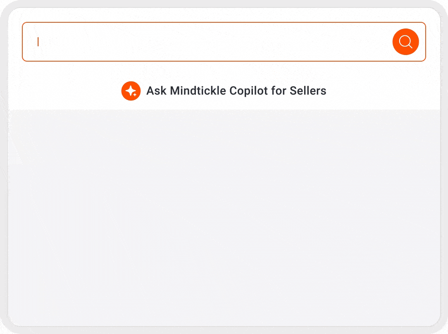Activate the sparkle icon beside "Ask Mindtickle"
The height and width of the screenshot is (334, 448).
click(131, 91)
